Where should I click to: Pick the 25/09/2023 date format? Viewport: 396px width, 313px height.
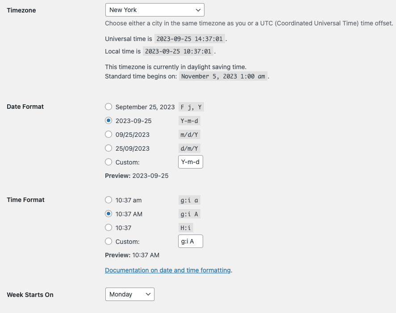coord(108,148)
